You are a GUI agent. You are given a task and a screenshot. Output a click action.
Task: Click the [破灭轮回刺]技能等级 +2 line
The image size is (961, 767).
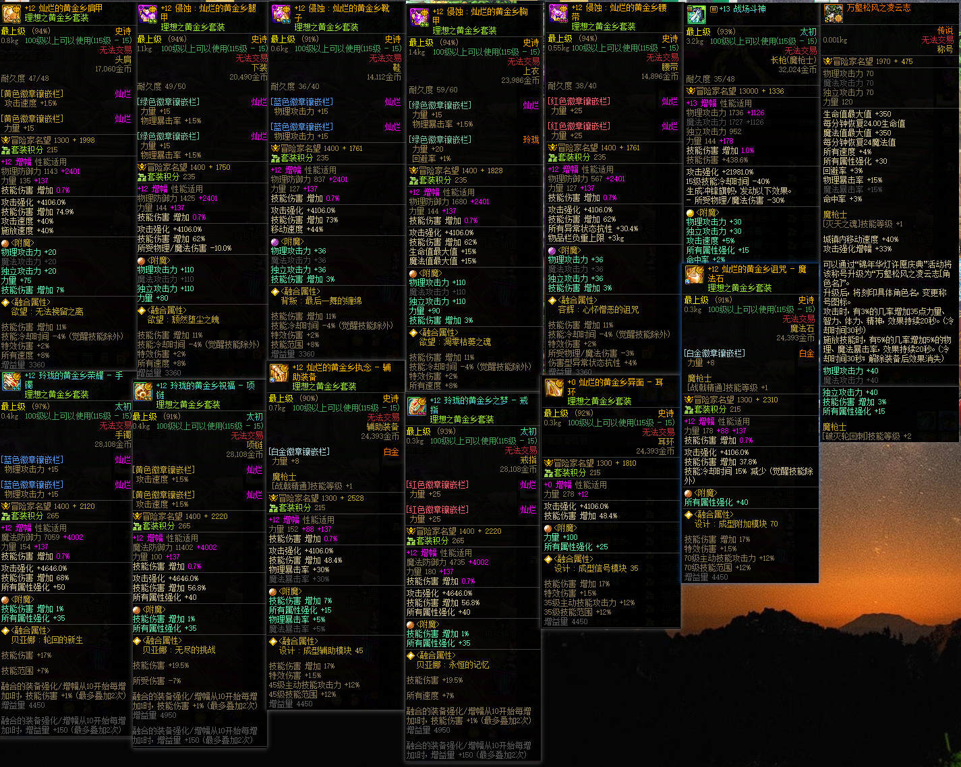click(867, 436)
